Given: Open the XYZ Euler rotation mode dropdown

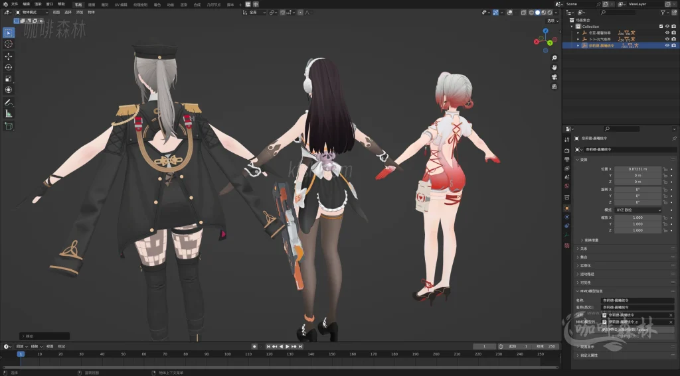Looking at the screenshot, I should tap(638, 210).
